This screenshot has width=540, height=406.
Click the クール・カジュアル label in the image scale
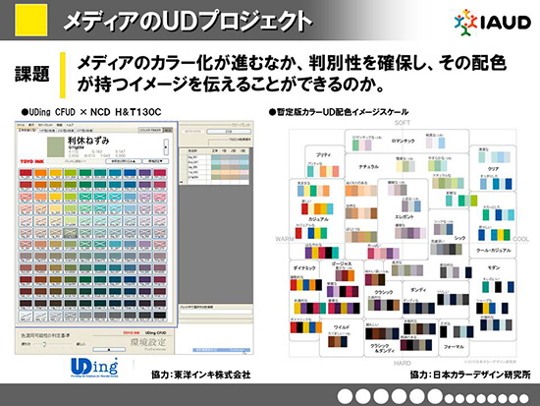pyautogui.click(x=494, y=251)
